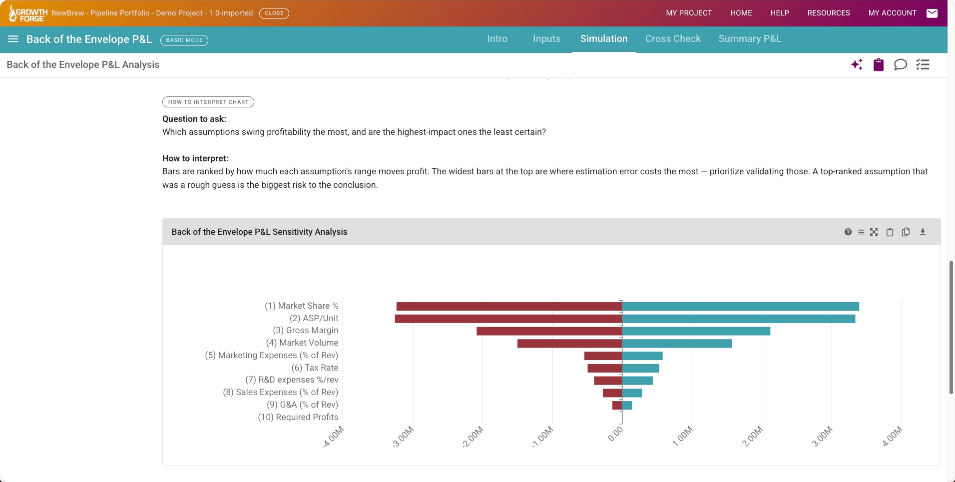
Task: Click the Marketing Expenses teal bar
Action: point(642,356)
